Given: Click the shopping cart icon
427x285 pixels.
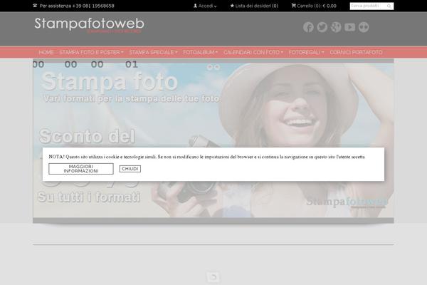Looking at the screenshot, I should [293, 6].
